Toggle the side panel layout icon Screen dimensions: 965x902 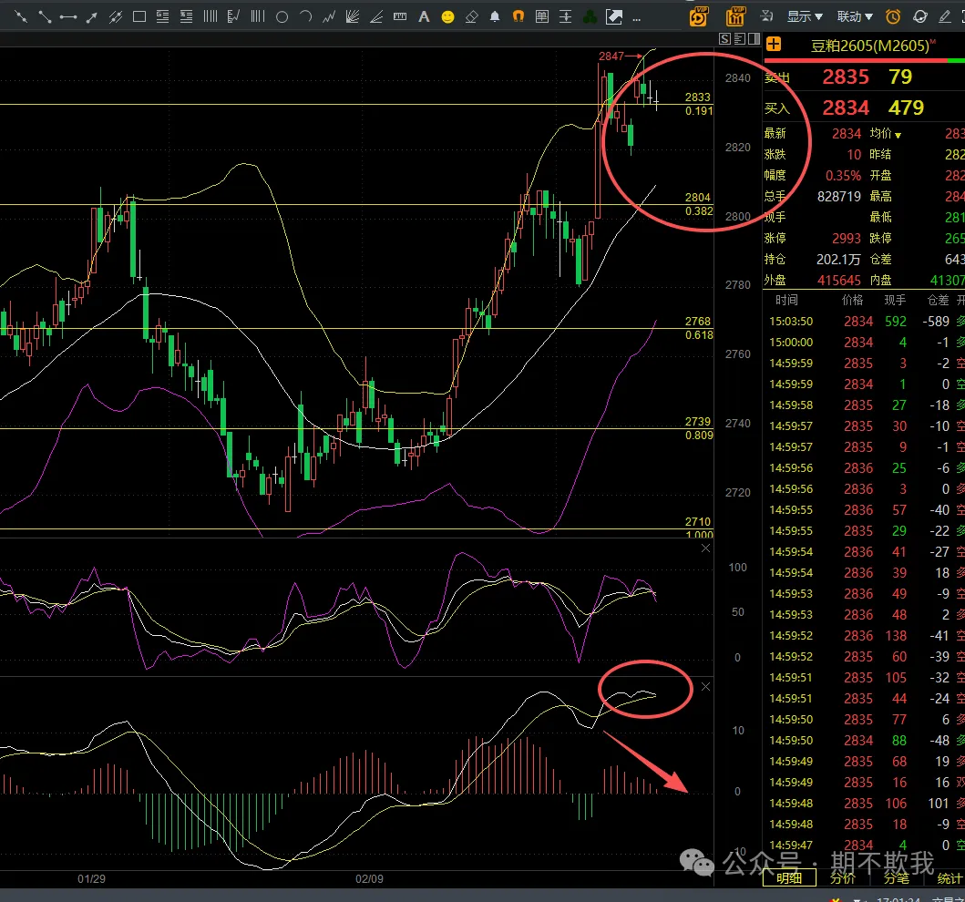tap(754, 39)
